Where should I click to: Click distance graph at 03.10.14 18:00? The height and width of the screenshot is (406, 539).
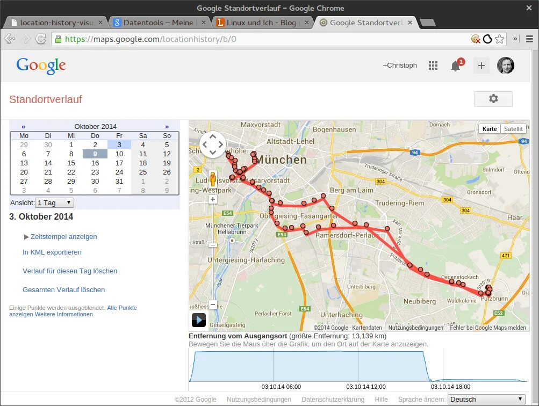[x=443, y=366]
